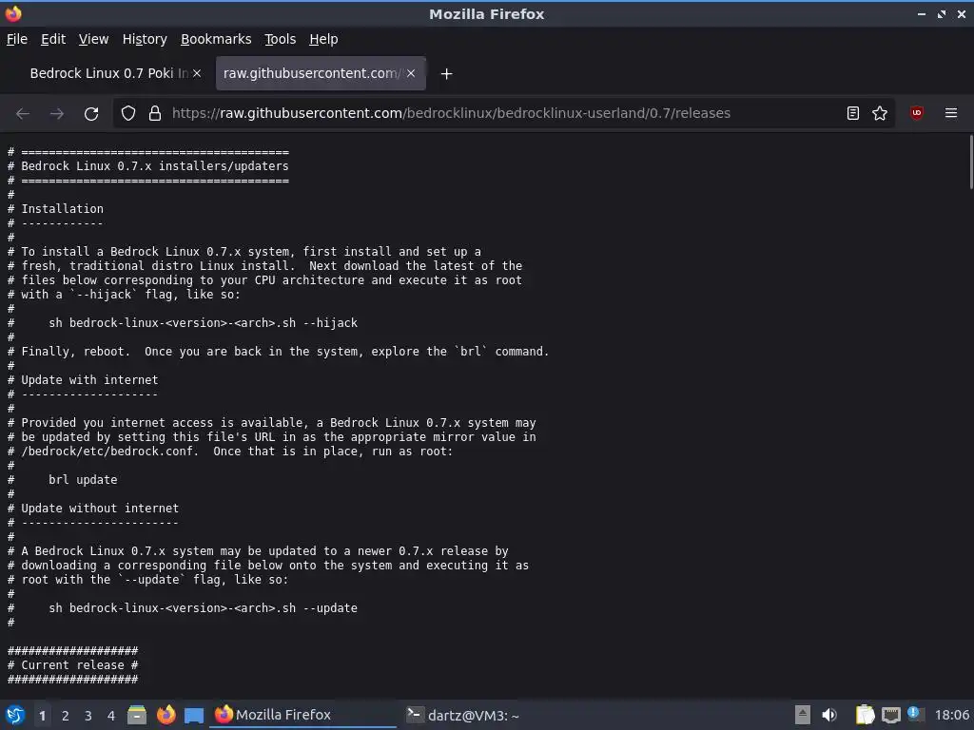Close the Bedrock Linux 0.7 Poki tab

[197, 73]
